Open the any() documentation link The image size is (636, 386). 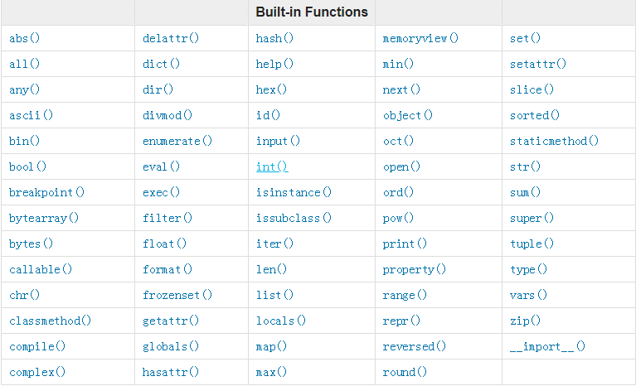coord(24,89)
